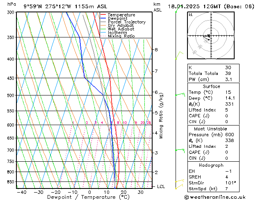This screenshot has width=258, height=200.
Task: Click the Surface section heading
Action: pos(211,86)
